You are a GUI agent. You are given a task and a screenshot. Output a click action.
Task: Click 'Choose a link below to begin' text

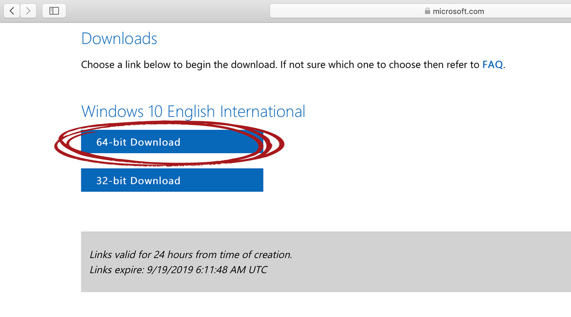pos(293,65)
